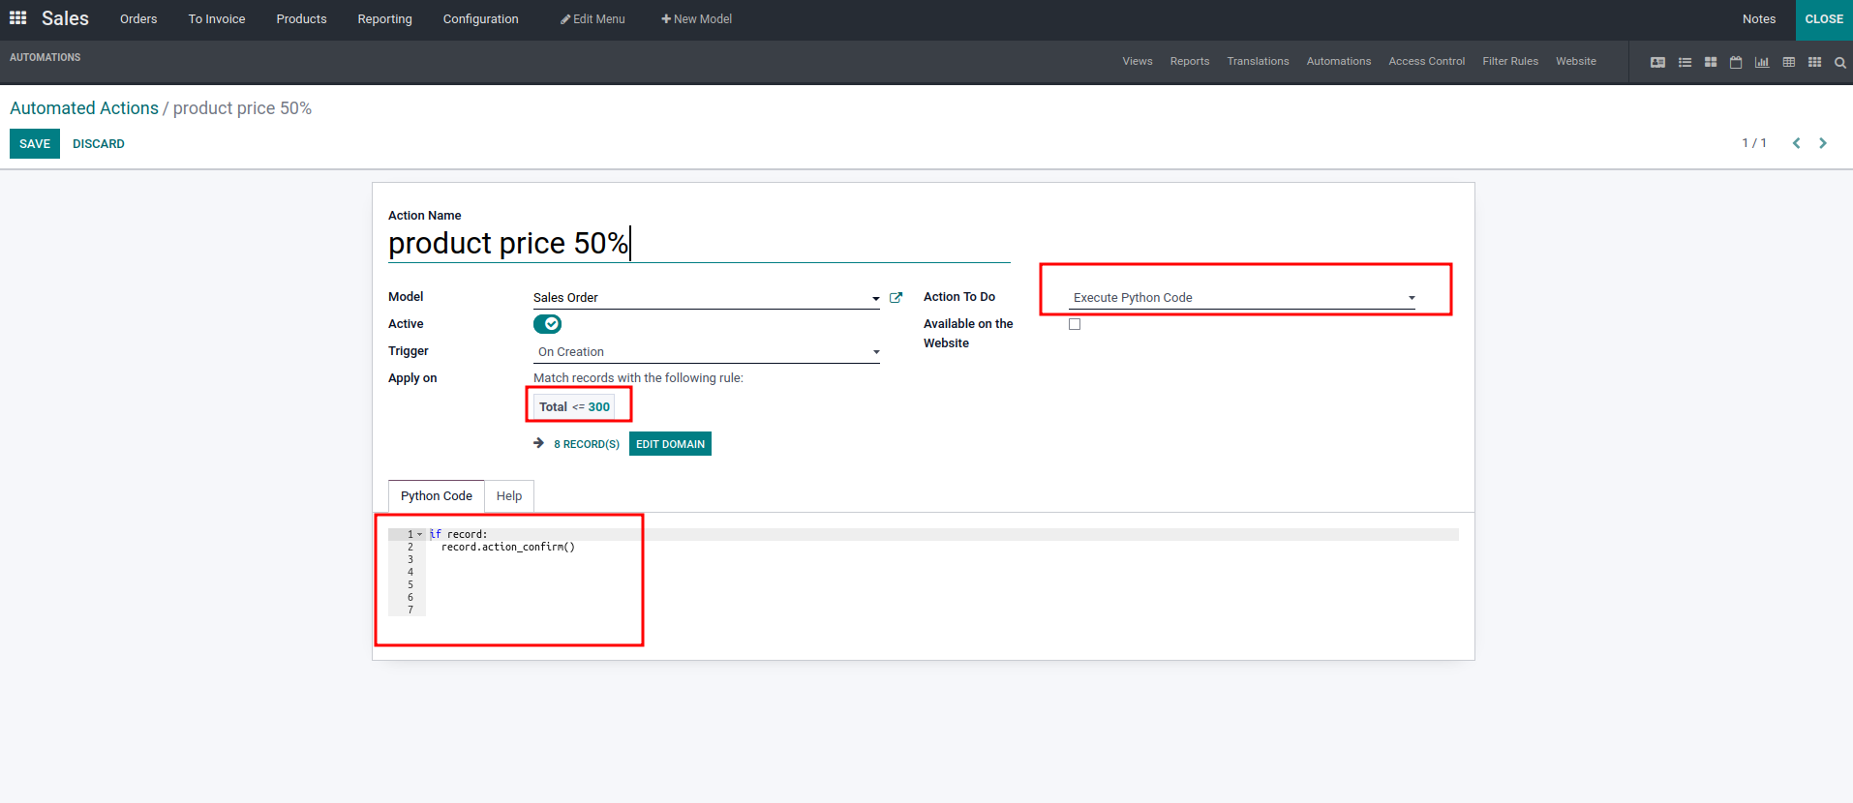The height and width of the screenshot is (803, 1853).
Task: Open the 8 RECORD(S) link
Action: tap(587, 444)
